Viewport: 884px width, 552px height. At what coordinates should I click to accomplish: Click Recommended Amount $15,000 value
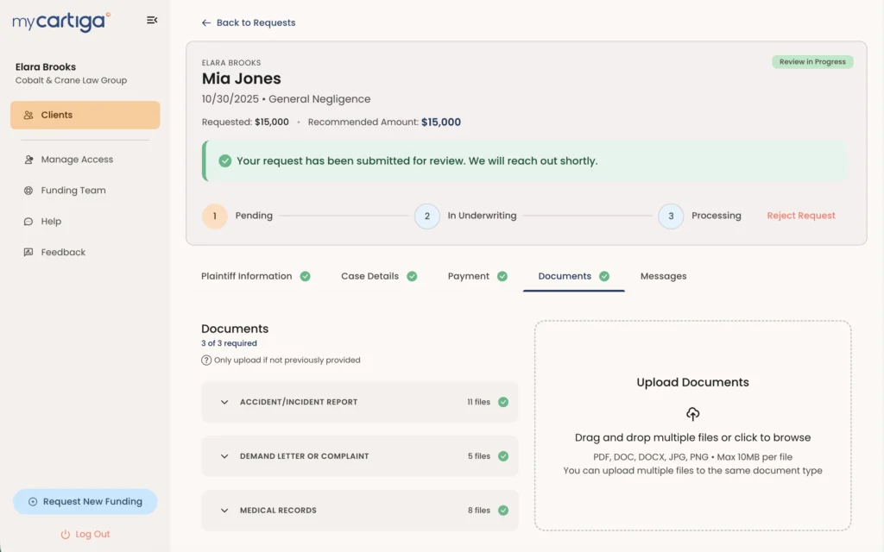pos(441,122)
